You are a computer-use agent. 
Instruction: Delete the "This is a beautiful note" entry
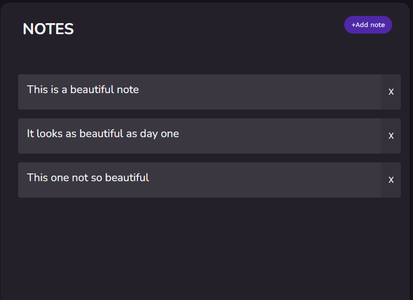[x=391, y=91]
